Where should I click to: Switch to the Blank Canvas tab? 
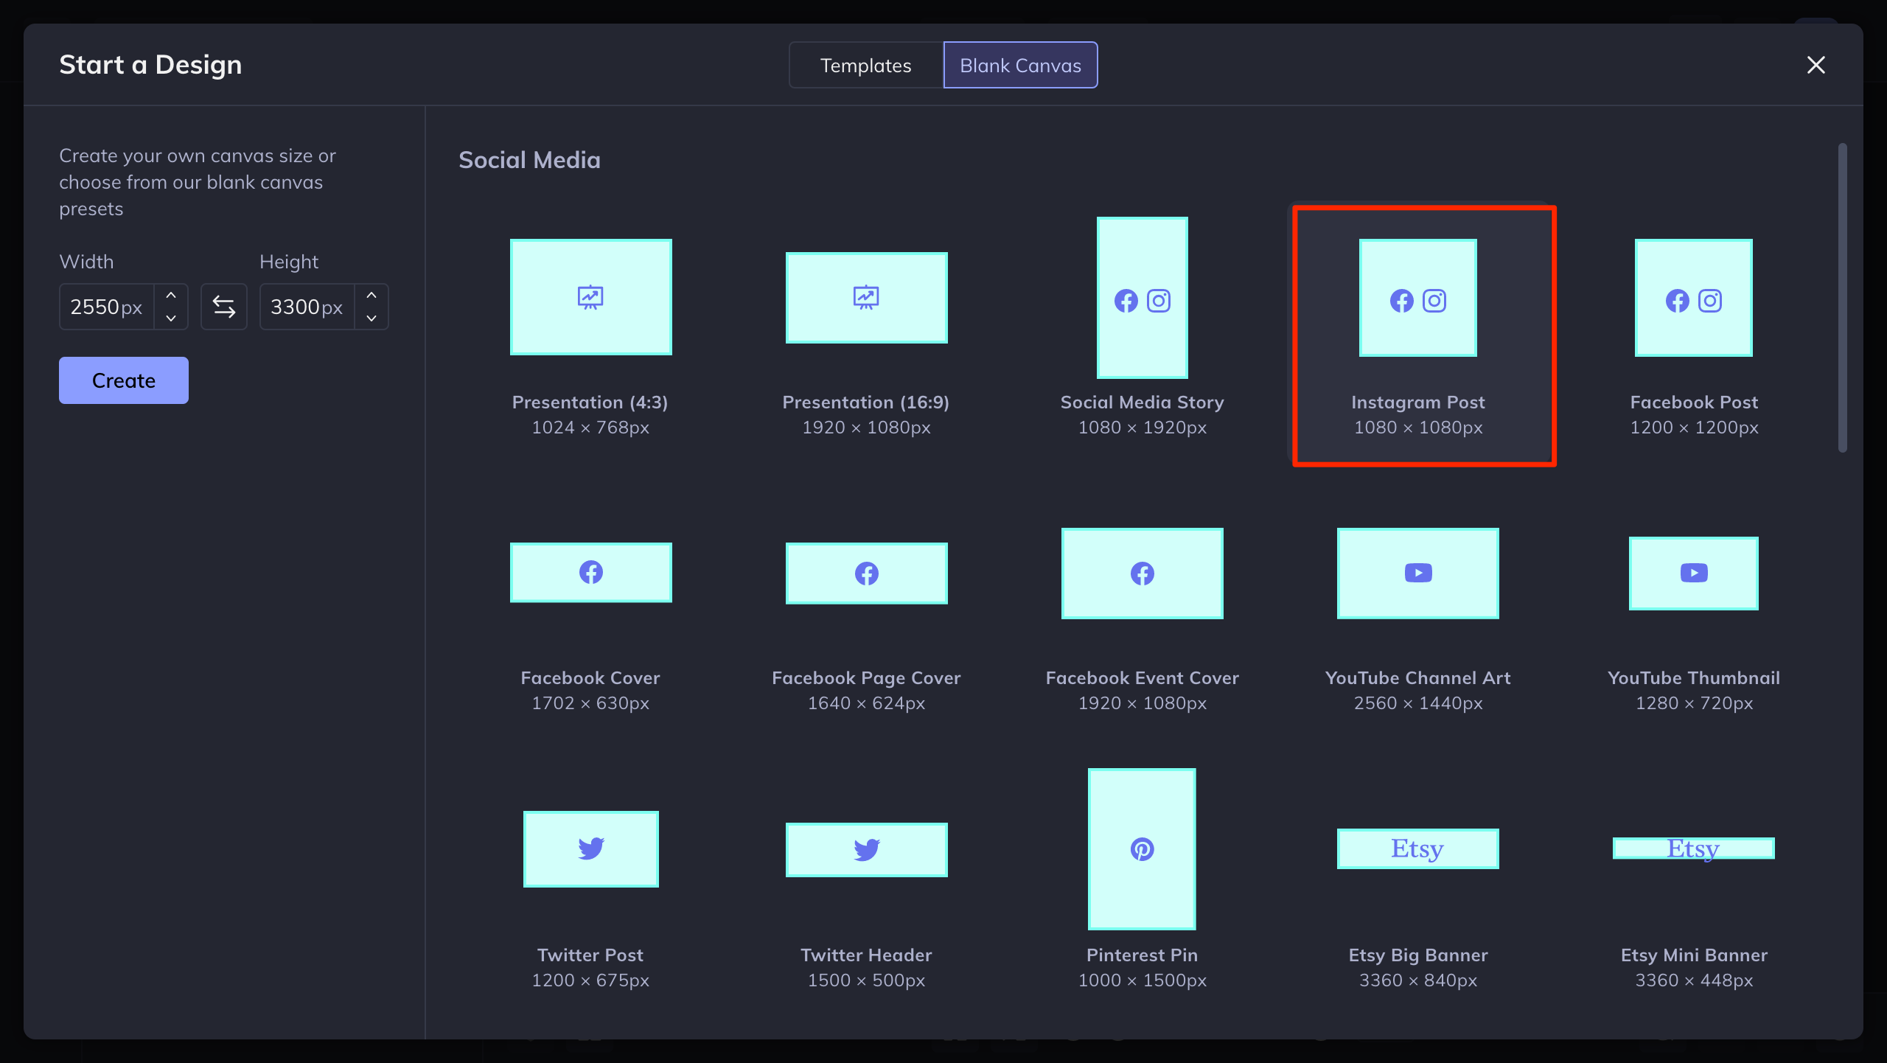click(x=1020, y=65)
